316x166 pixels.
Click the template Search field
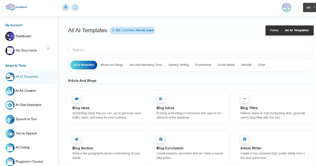coord(191,50)
